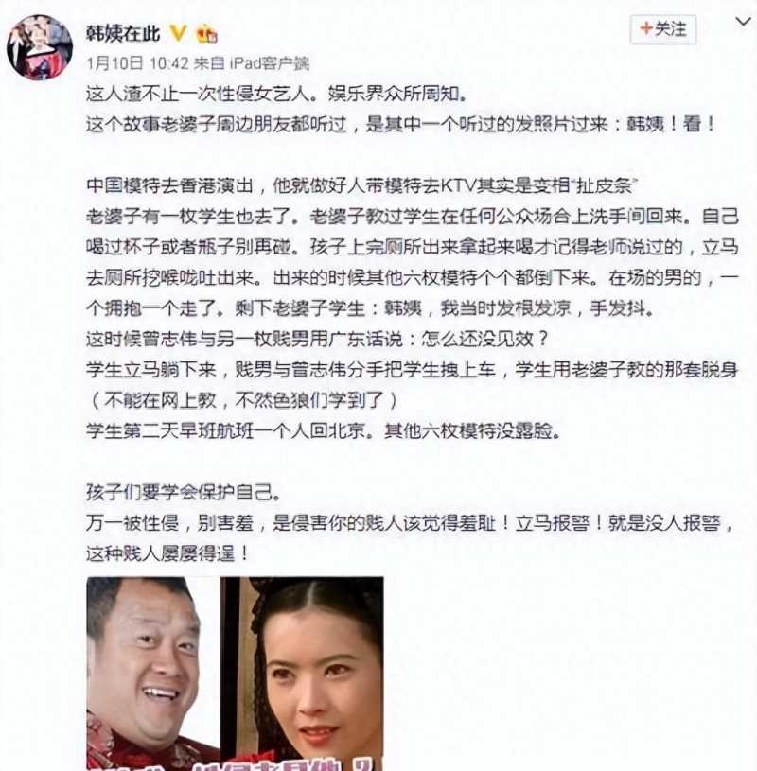The height and width of the screenshot is (771, 757).
Task: Click the line starting 这个故事老婆子周边朋友
Action: click(401, 124)
